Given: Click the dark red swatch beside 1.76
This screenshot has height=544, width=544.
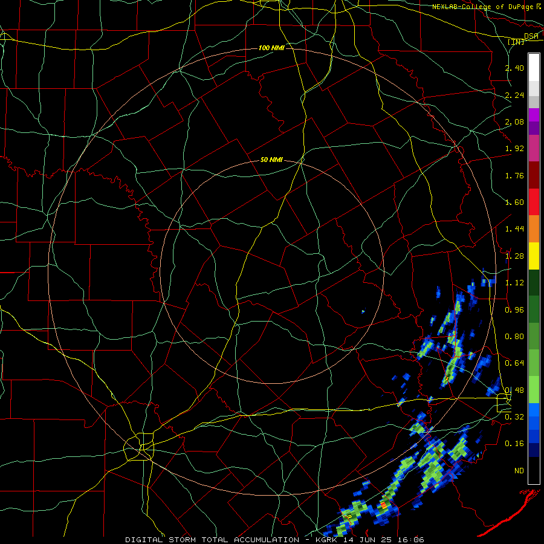Looking at the screenshot, I should 534,175.
